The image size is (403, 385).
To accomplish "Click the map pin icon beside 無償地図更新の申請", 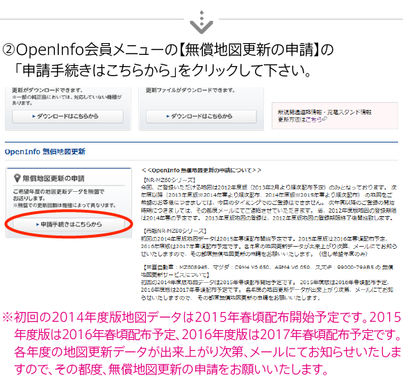I will (17, 178).
